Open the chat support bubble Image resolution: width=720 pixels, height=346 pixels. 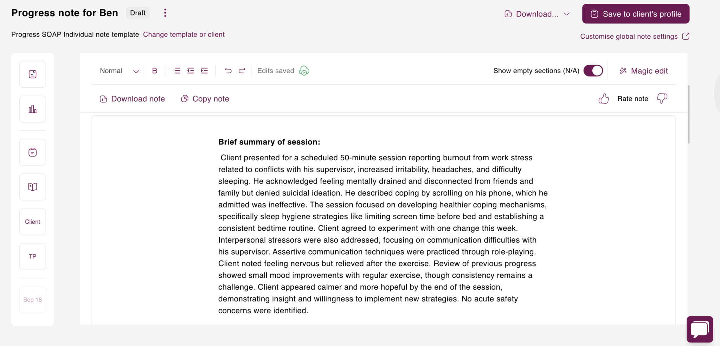(699, 329)
